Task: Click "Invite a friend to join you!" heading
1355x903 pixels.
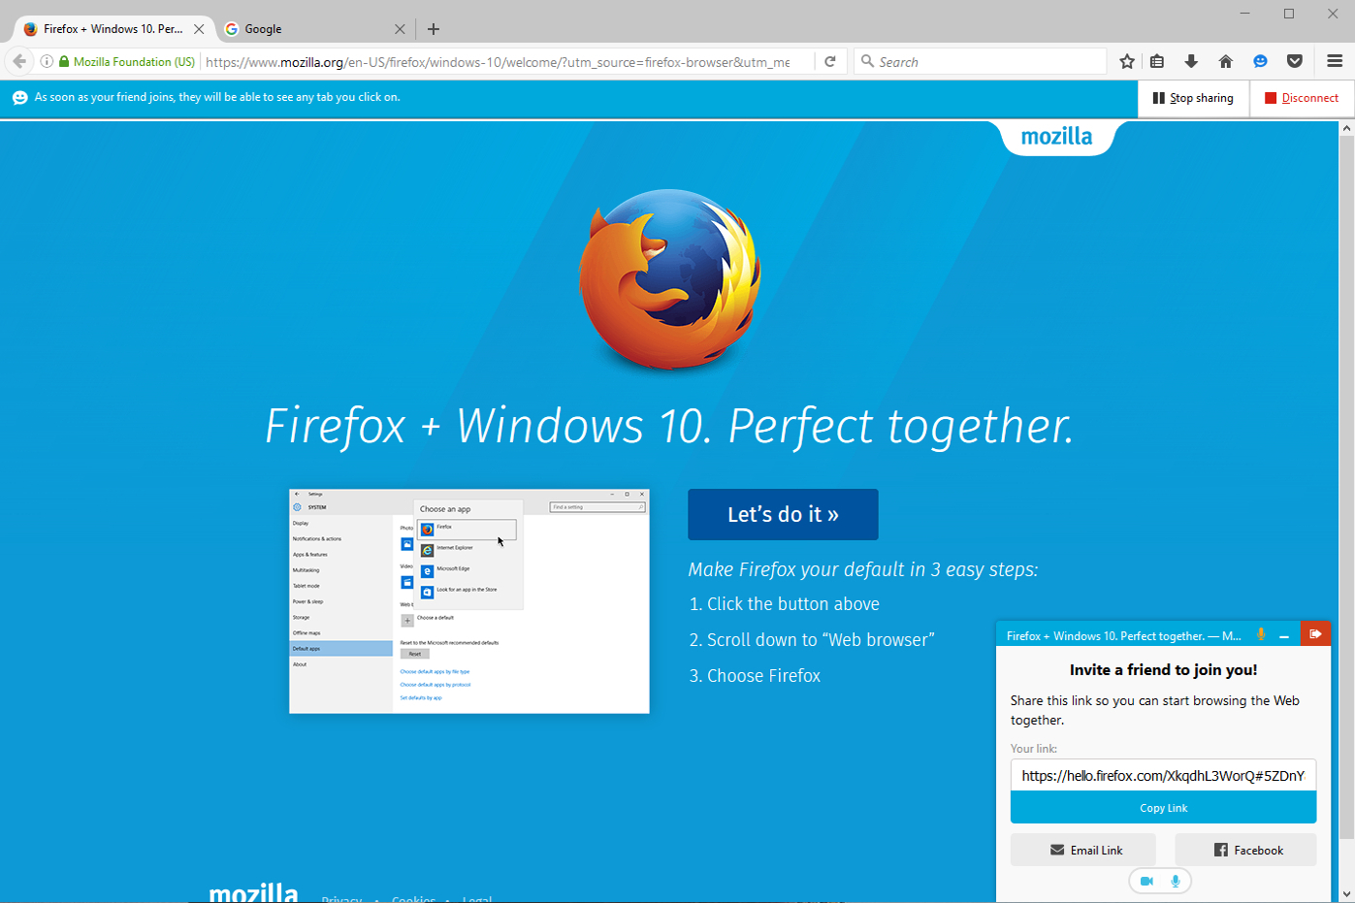Action: click(1163, 669)
